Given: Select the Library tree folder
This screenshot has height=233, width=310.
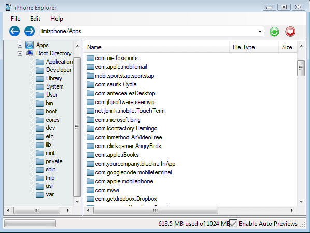Looking at the screenshot, I should 54,78.
